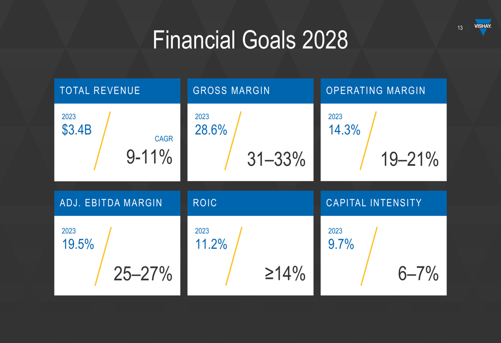
Task: Click the 11.2% 2023 ROIC value
Action: [211, 244]
